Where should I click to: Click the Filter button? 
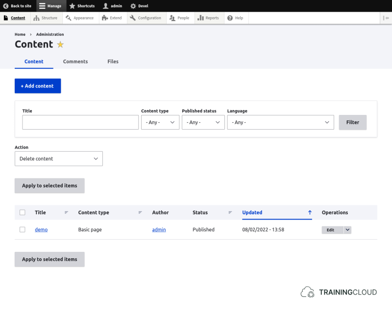pyautogui.click(x=352, y=122)
